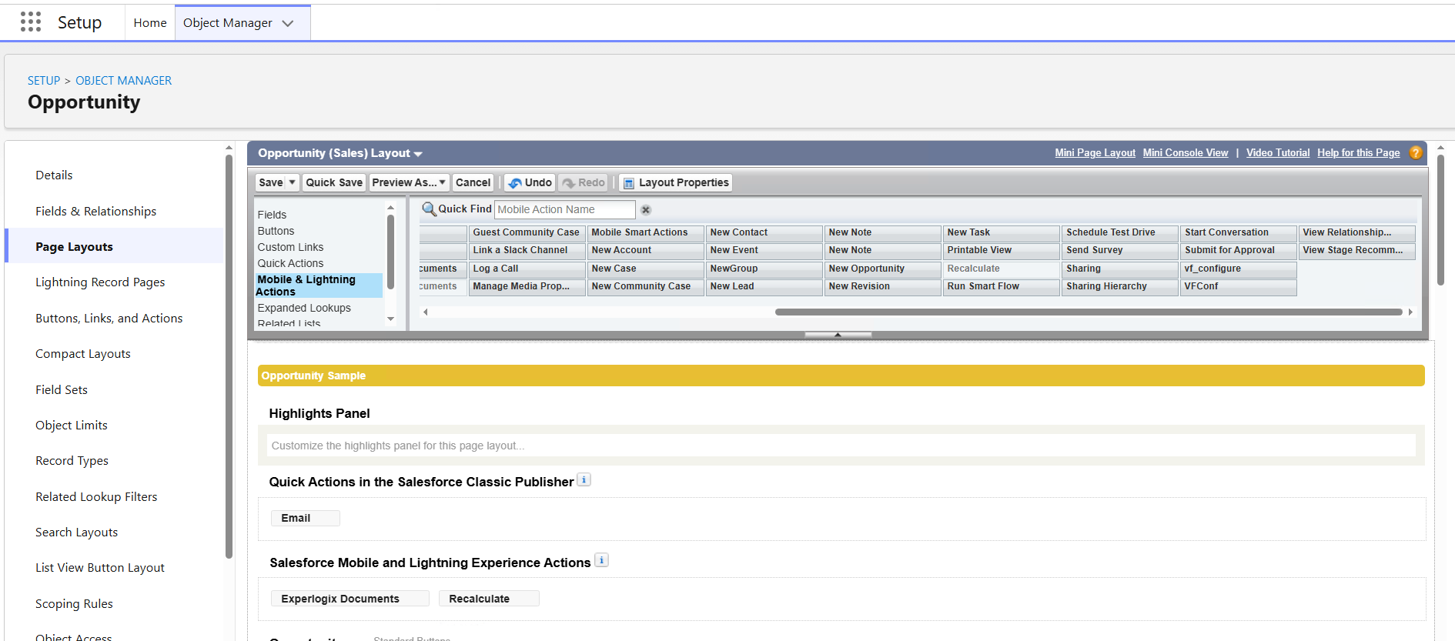Open Layout Properties

click(676, 182)
